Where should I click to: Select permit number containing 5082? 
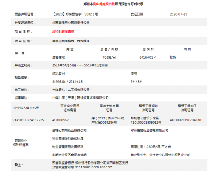[75, 14]
